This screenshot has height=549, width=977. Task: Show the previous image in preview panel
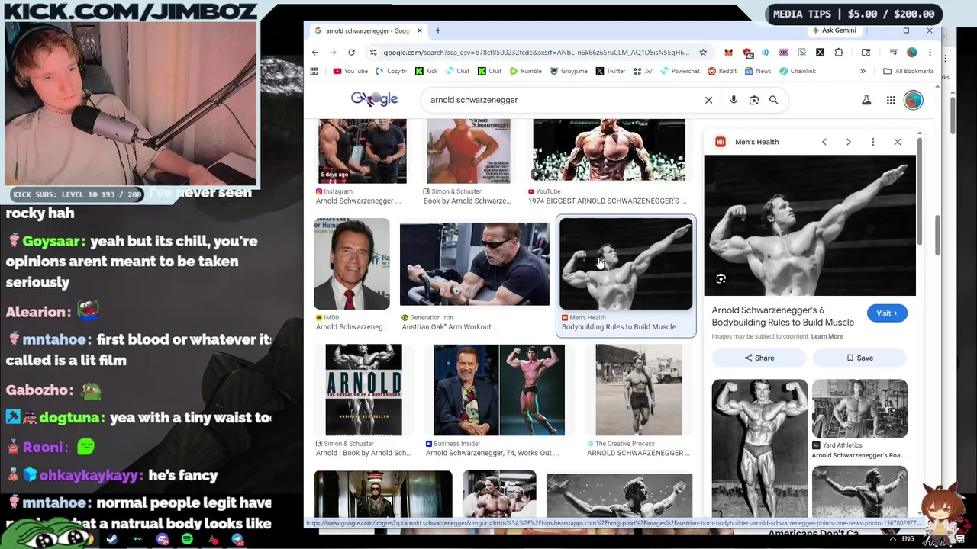point(824,142)
